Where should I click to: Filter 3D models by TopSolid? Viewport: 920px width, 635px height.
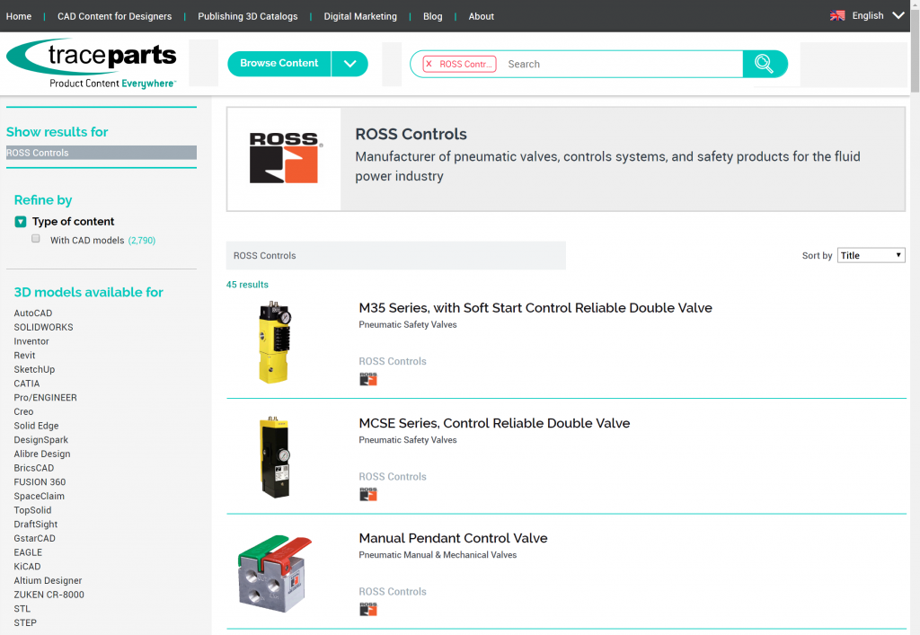33,510
